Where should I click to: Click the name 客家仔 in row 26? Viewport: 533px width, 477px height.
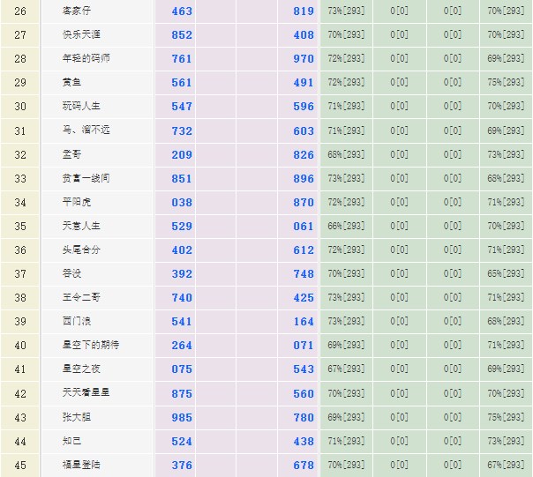pyautogui.click(x=75, y=11)
